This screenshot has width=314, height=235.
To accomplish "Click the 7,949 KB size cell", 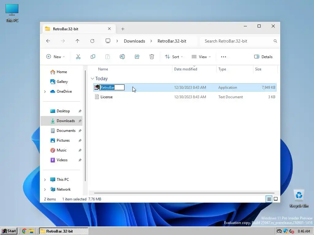I will point(268,87).
